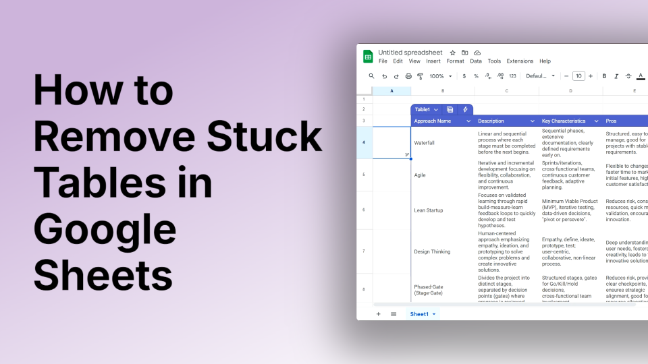Select row 7 header
Viewport: 648px width, 364px height.
364,251
